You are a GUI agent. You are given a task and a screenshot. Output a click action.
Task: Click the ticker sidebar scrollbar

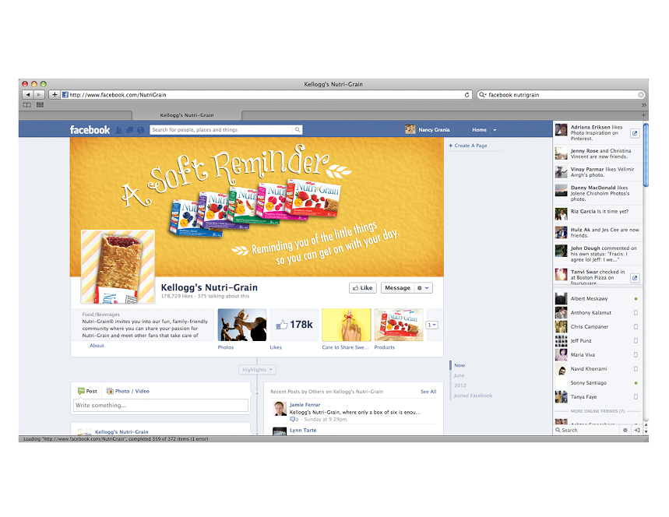pos(646,154)
